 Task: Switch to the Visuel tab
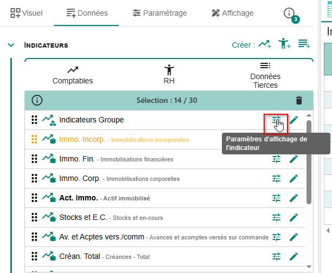tap(27, 13)
